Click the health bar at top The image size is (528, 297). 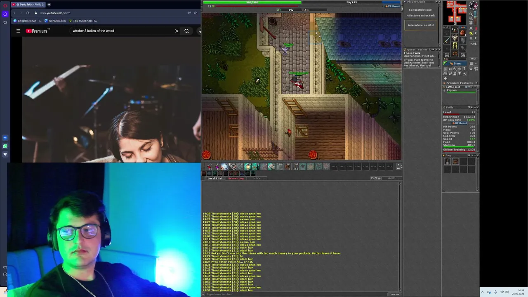252,2
